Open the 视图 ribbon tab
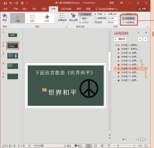The image size is (154, 148). click(x=88, y=9)
